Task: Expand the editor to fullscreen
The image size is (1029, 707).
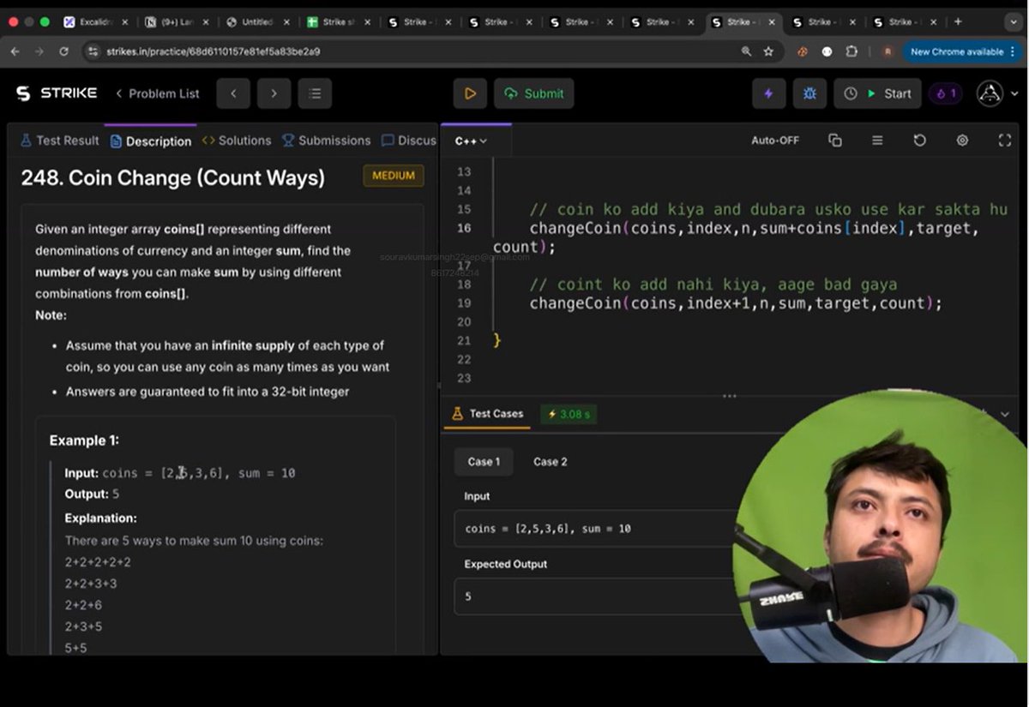Action: 1005,141
